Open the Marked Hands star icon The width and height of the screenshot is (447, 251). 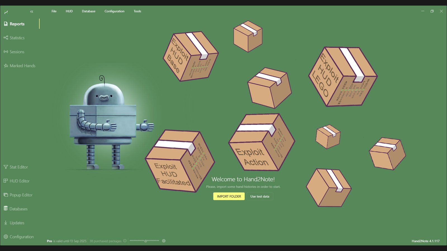[x=6, y=66]
